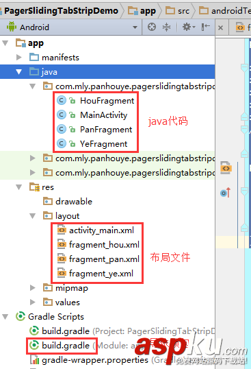This screenshot has width=251, height=369.
Task: Collapse the first com.mly.panhouye package
Action: click(x=33, y=86)
